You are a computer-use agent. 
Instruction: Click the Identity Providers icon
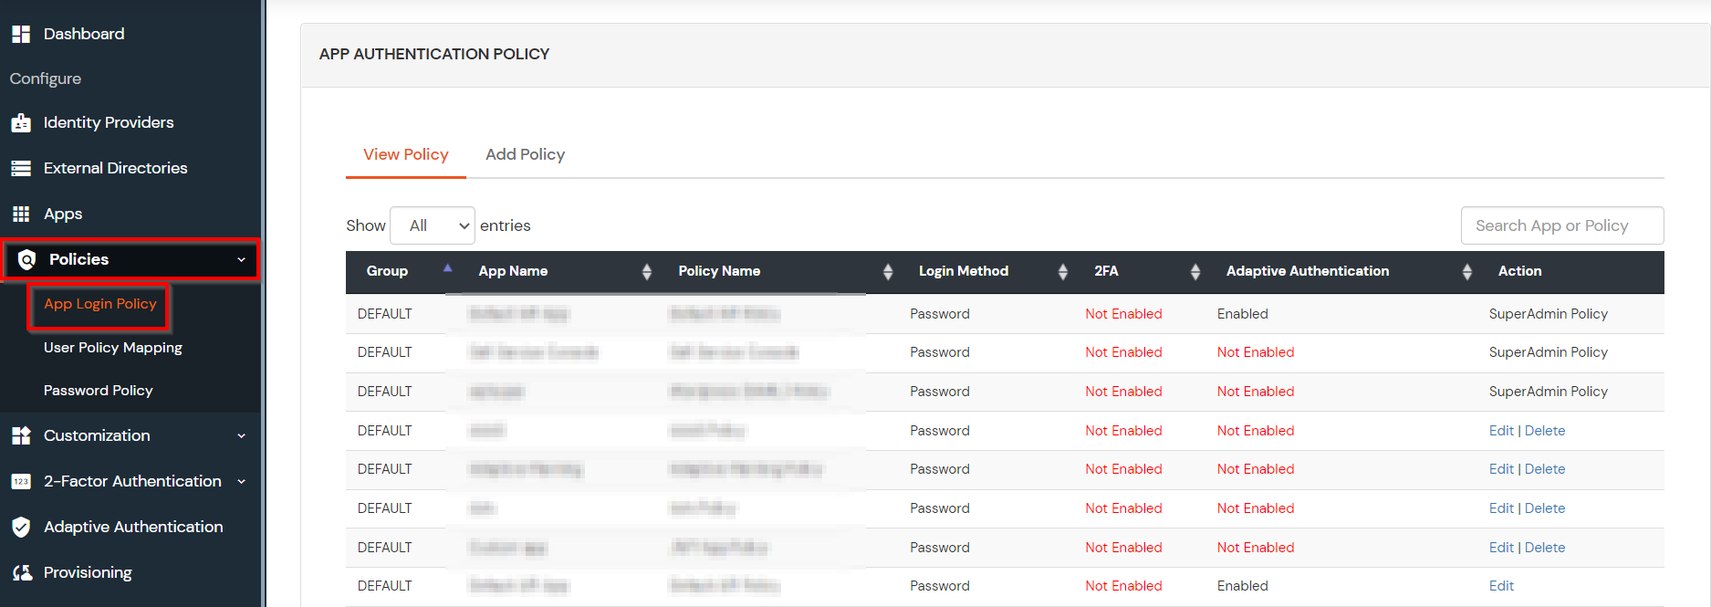[x=21, y=122]
